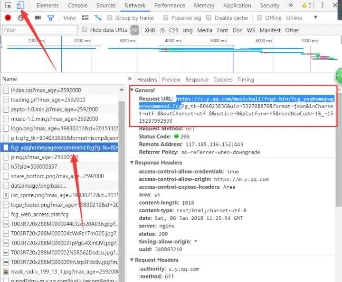Viewport: 342px width, 282px height.
Task: Enable the Preserve log checkbox
Action: (x=166, y=18)
